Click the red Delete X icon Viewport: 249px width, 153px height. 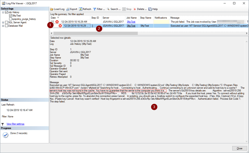(x=135, y=9)
